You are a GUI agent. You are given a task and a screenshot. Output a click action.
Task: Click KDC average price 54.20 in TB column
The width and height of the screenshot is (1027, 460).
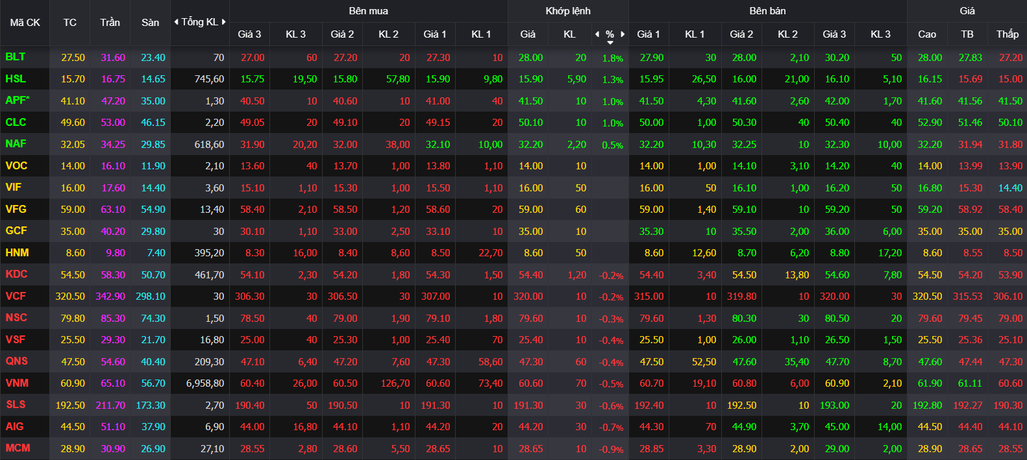coord(971,275)
